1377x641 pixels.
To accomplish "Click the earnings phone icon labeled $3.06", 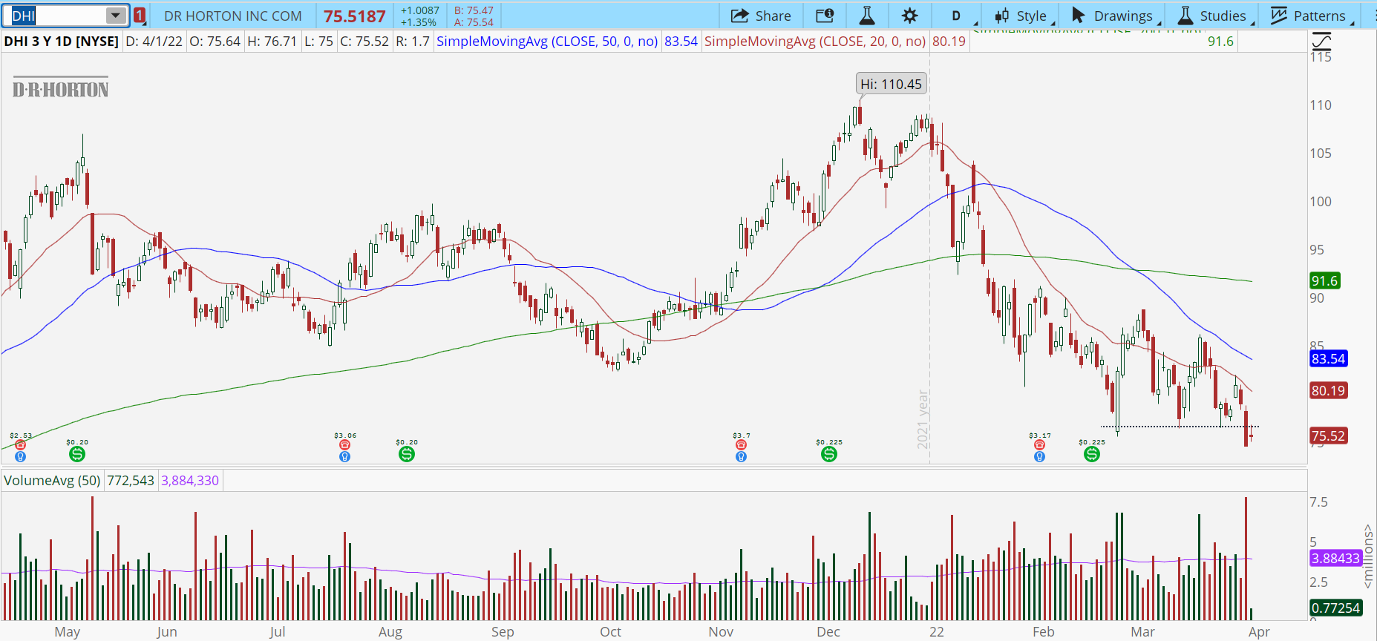I will (344, 444).
